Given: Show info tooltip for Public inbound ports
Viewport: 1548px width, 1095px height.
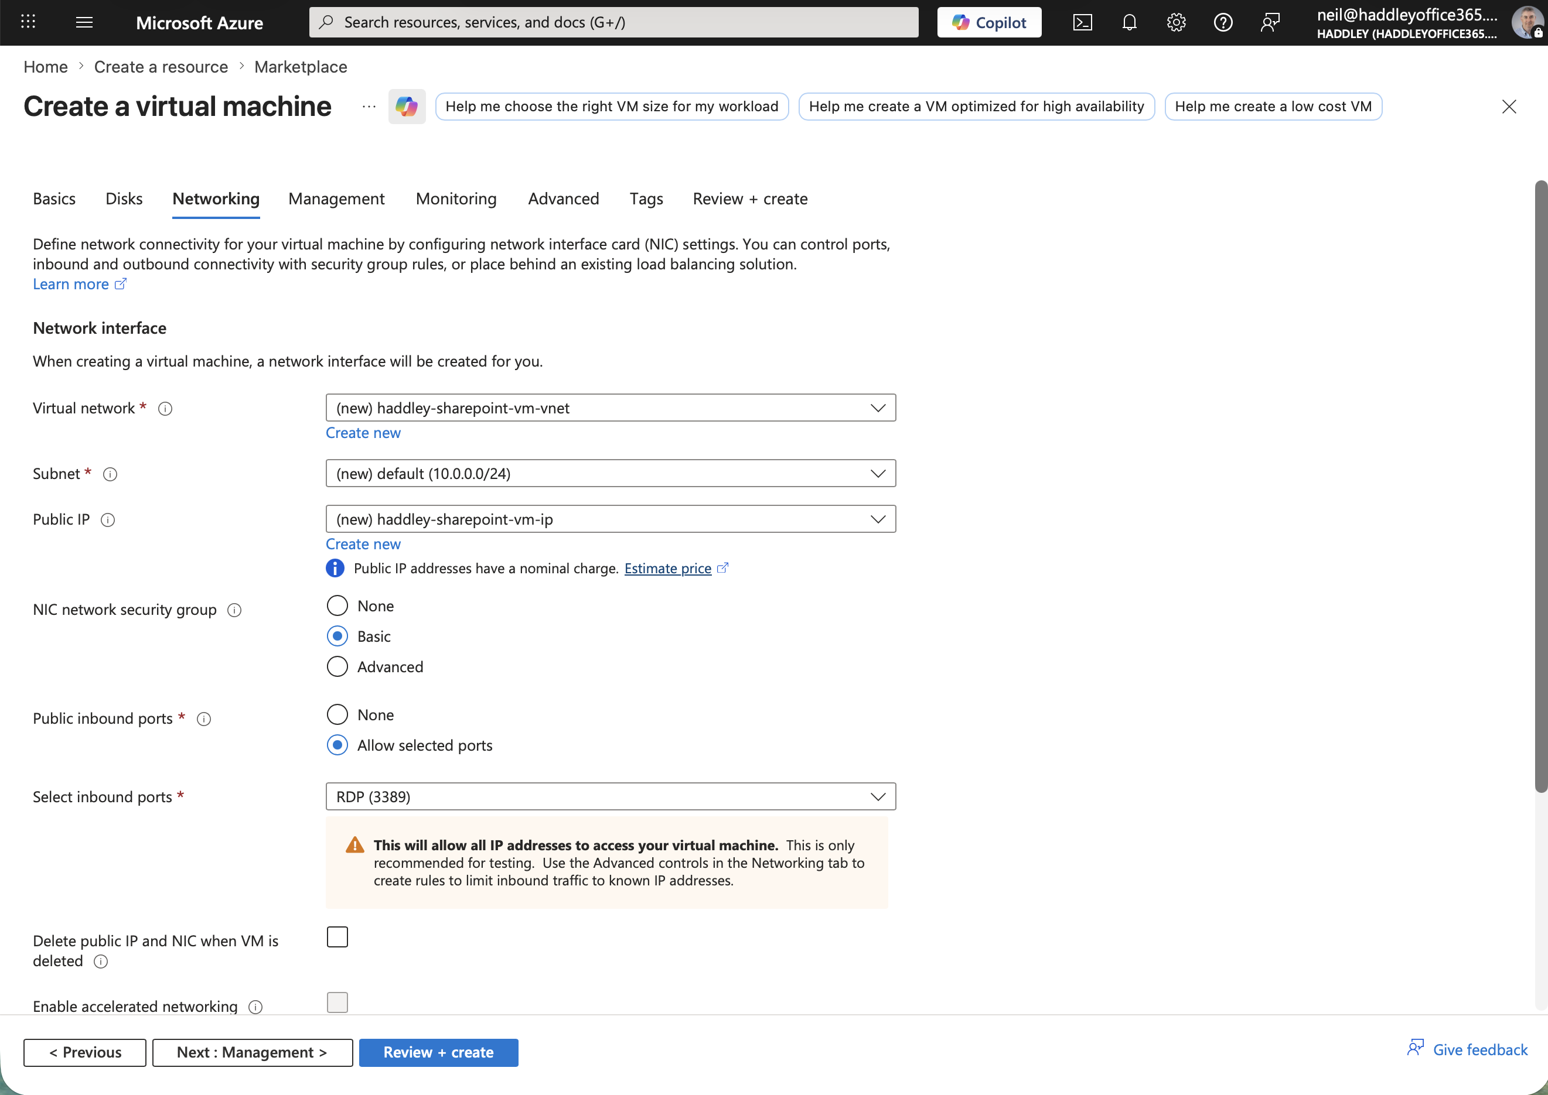Looking at the screenshot, I should pyautogui.click(x=204, y=718).
